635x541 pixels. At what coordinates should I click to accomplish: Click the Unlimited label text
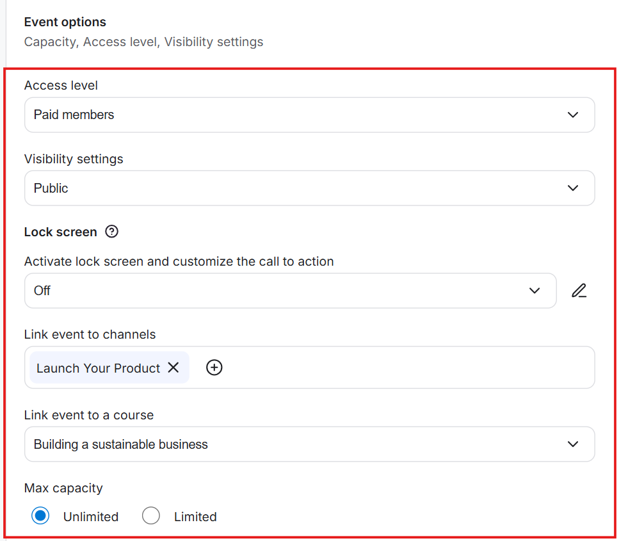(91, 517)
